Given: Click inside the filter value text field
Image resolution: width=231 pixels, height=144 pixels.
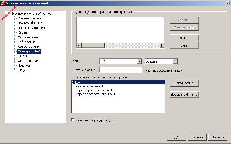Looking at the screenshot, I should tap(121, 70).
